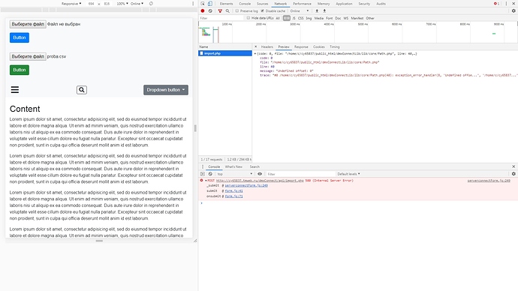
Task: Focus the network Filter input field
Action: pyautogui.click(x=221, y=18)
